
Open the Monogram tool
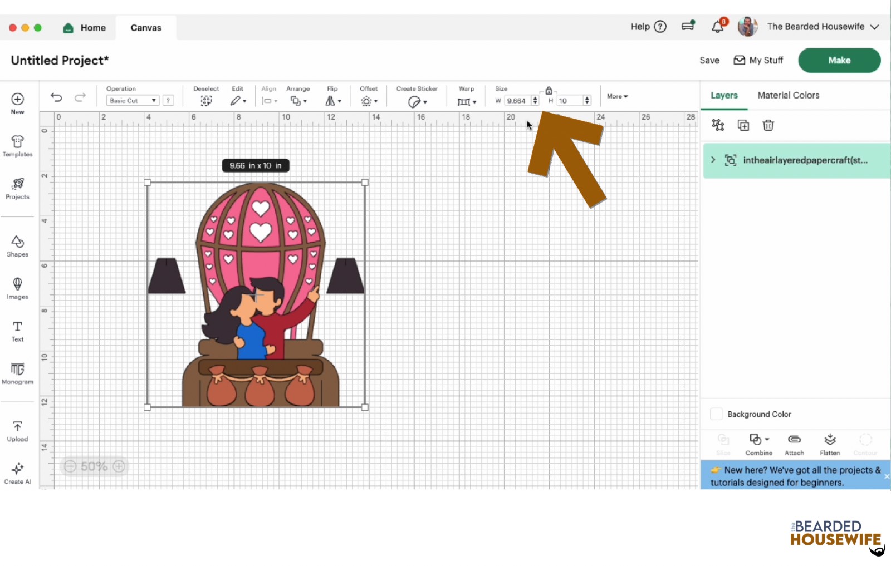[17, 373]
